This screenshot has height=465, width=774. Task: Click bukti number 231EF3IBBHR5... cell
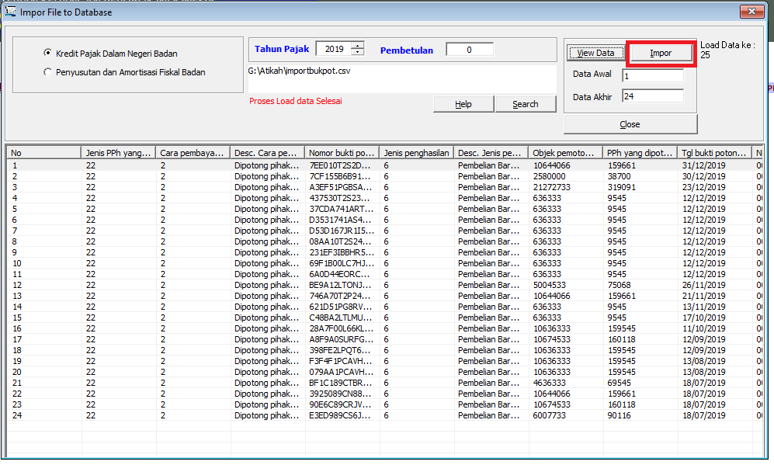point(342,252)
